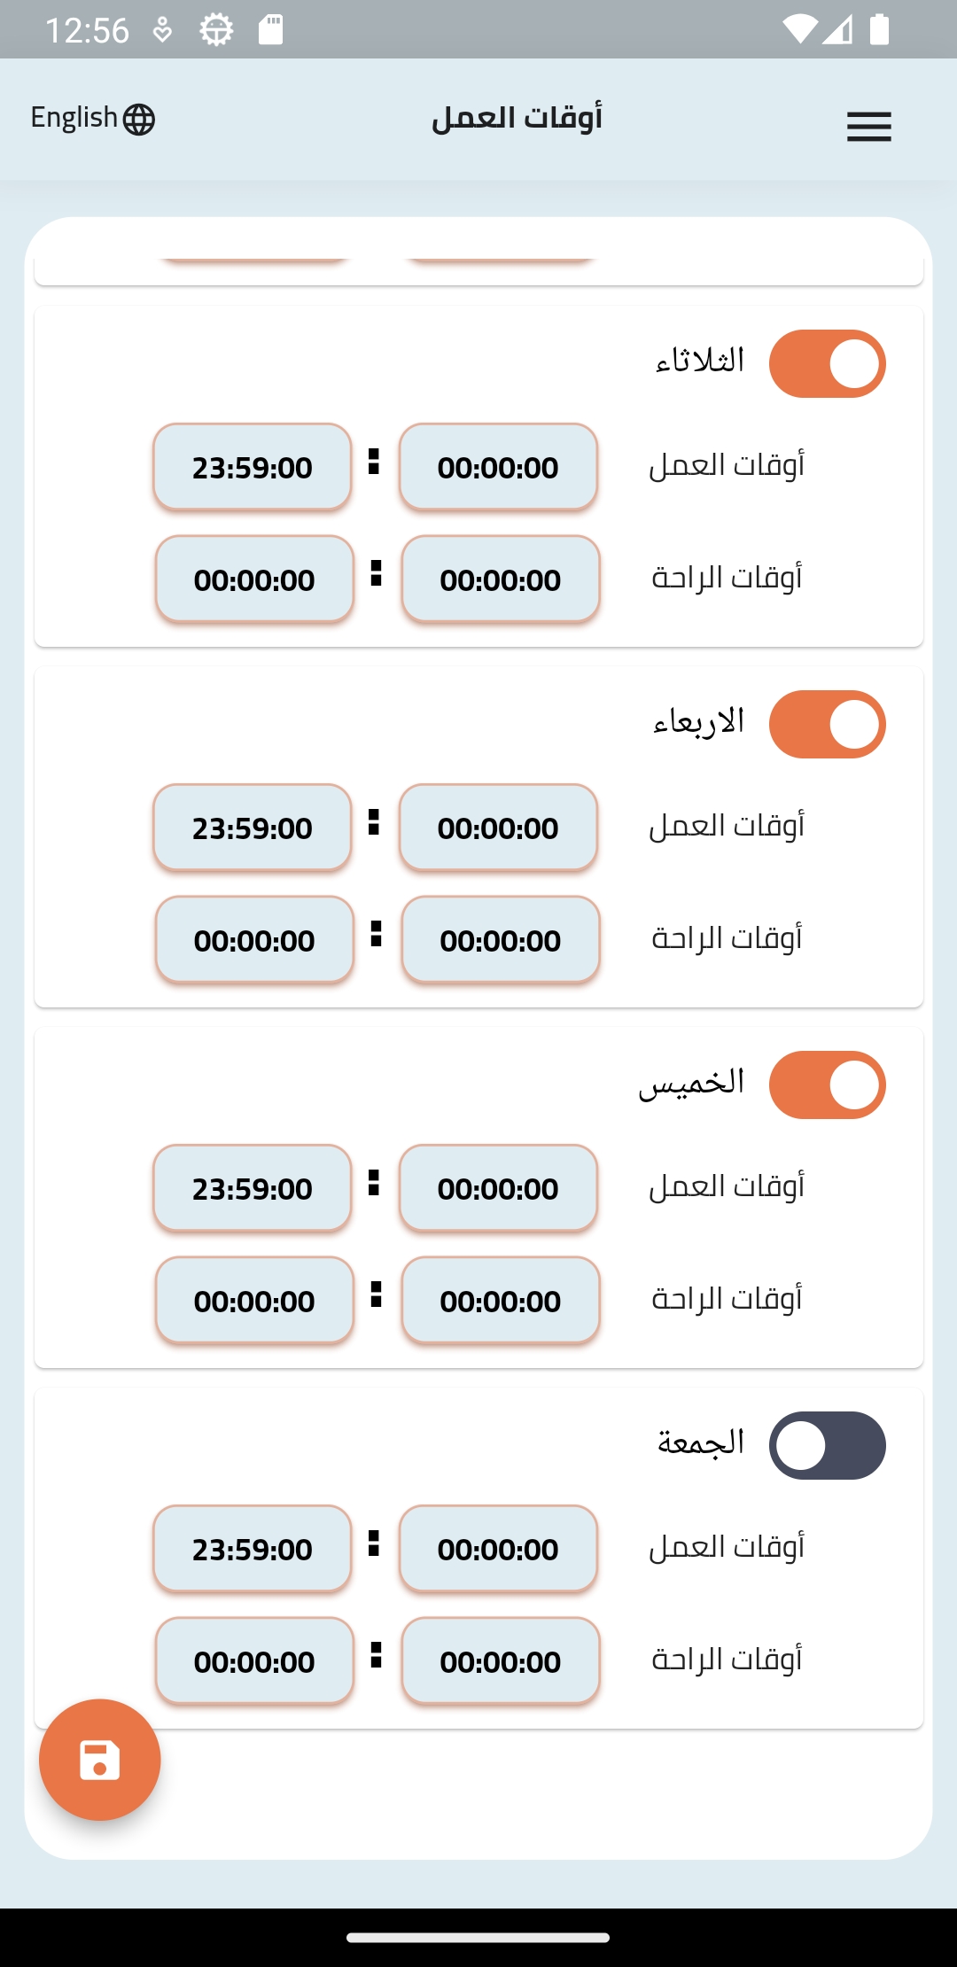Viewport: 957px width, 1967px height.
Task: Open Wednesday work start time 00:00:00 picker
Action: (498, 828)
